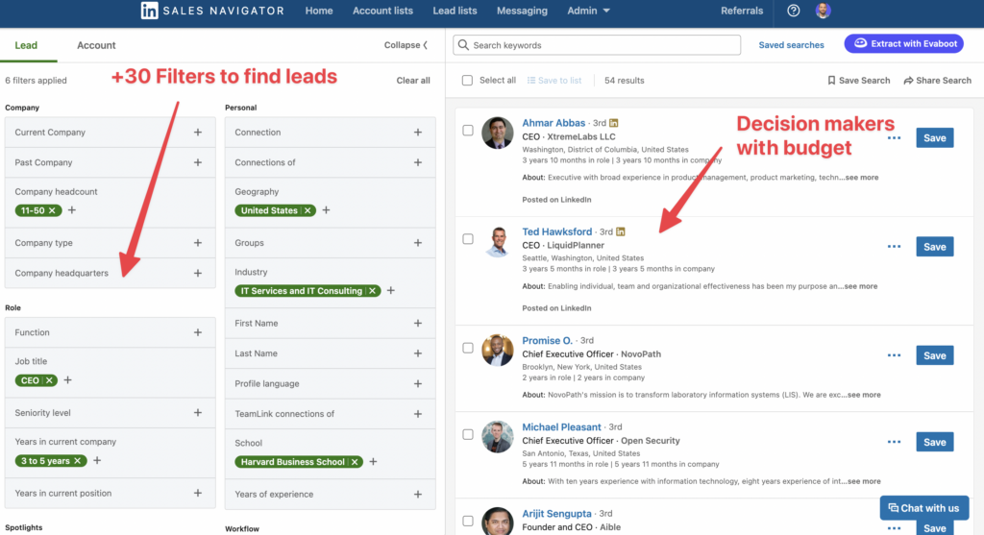Add another geography value
The width and height of the screenshot is (984, 535).
(326, 210)
